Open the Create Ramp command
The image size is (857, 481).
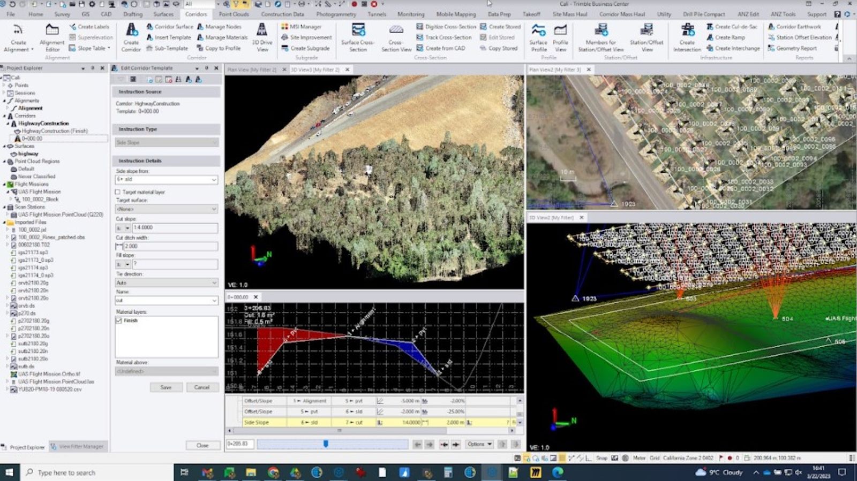(x=725, y=37)
